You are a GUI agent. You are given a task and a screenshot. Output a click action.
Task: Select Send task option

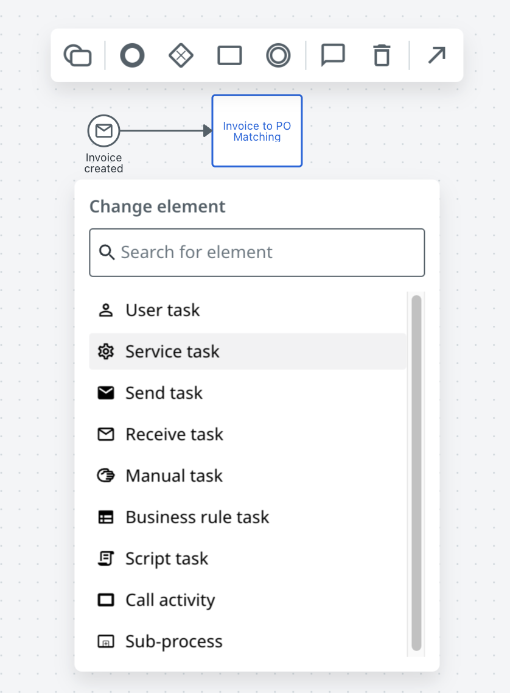(x=247, y=393)
